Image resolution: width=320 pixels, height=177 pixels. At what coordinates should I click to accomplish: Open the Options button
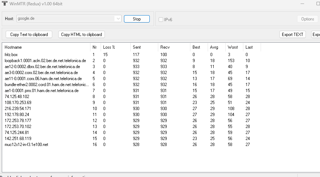(308, 19)
